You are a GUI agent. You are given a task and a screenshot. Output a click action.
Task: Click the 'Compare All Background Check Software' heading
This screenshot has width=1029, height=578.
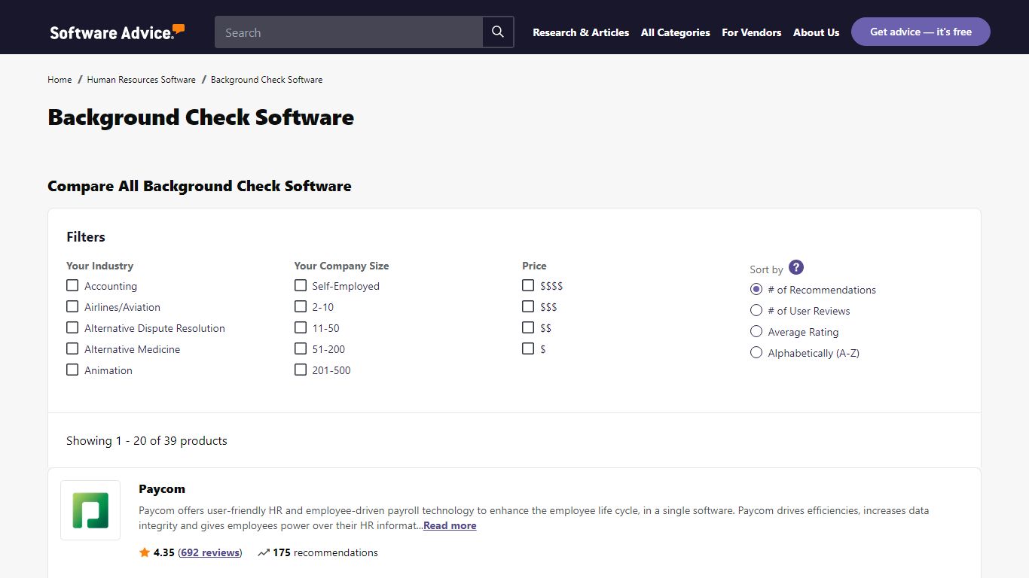[x=200, y=186]
